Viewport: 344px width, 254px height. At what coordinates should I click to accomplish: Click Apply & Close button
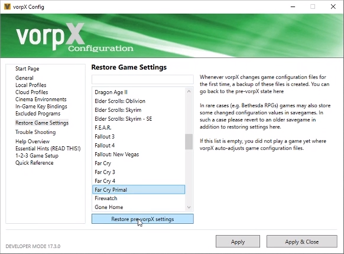pos(302,242)
